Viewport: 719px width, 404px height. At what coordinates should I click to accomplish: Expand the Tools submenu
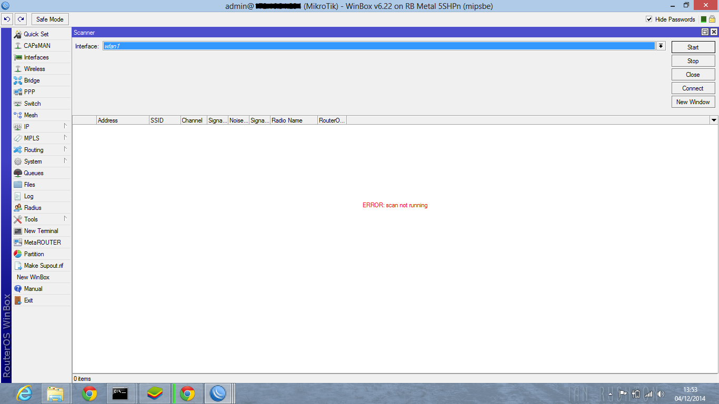(41, 219)
